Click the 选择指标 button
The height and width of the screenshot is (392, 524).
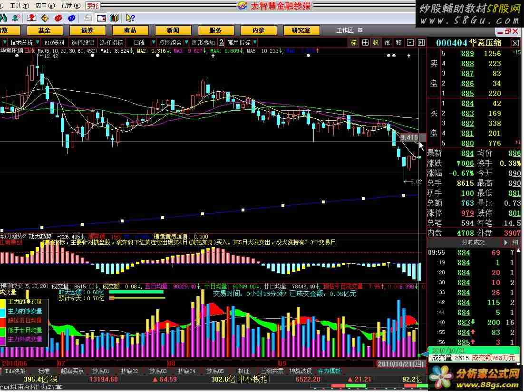click(111, 42)
